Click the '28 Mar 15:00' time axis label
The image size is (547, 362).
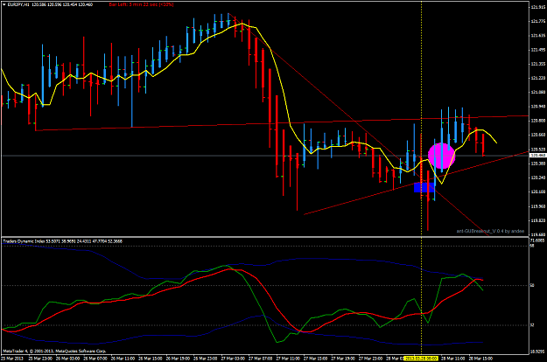(480, 359)
